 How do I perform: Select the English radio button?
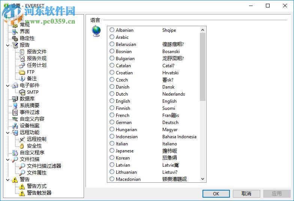[112, 101]
